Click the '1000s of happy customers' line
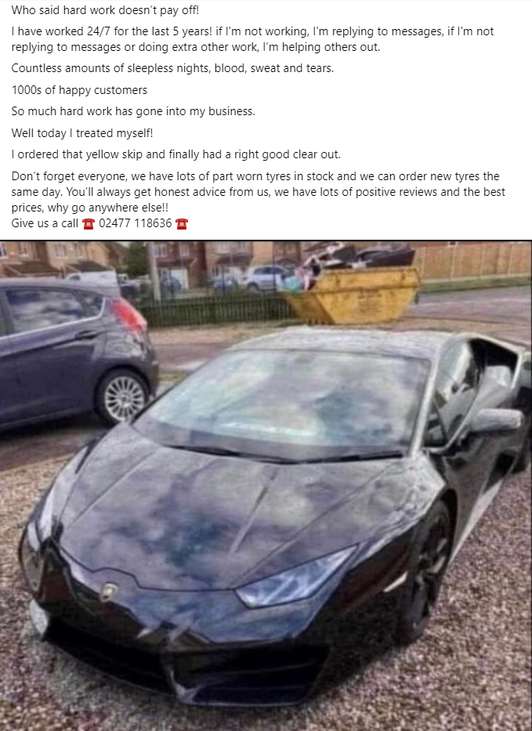Screen dimensions: 532x731 coord(79,90)
